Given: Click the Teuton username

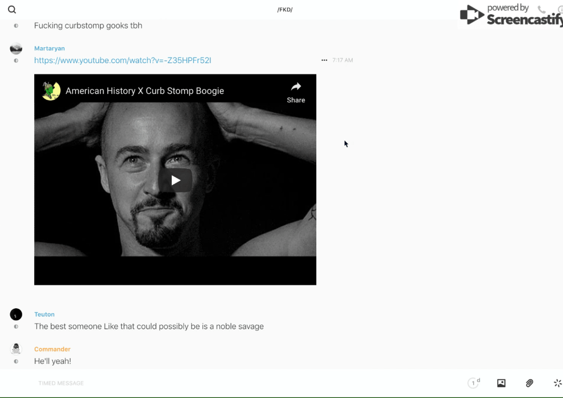Looking at the screenshot, I should 44,314.
